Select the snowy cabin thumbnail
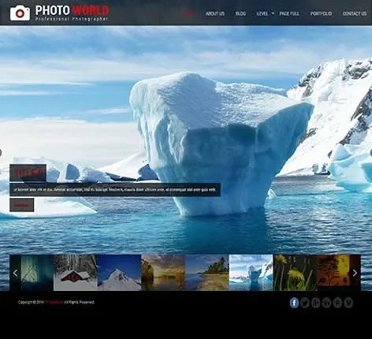372x339 pixels. click(x=76, y=273)
